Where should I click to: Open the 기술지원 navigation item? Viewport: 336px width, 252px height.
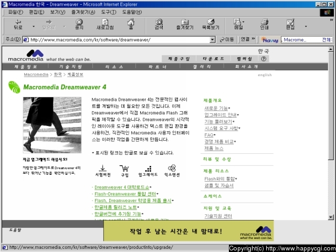point(70,67)
